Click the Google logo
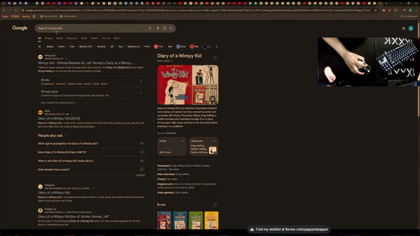The width and height of the screenshot is (420, 236). click(20, 28)
